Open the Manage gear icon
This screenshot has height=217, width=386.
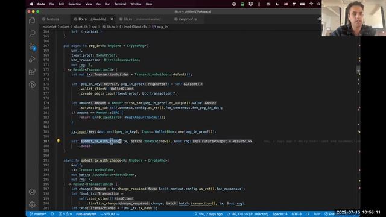[x=32, y=204]
